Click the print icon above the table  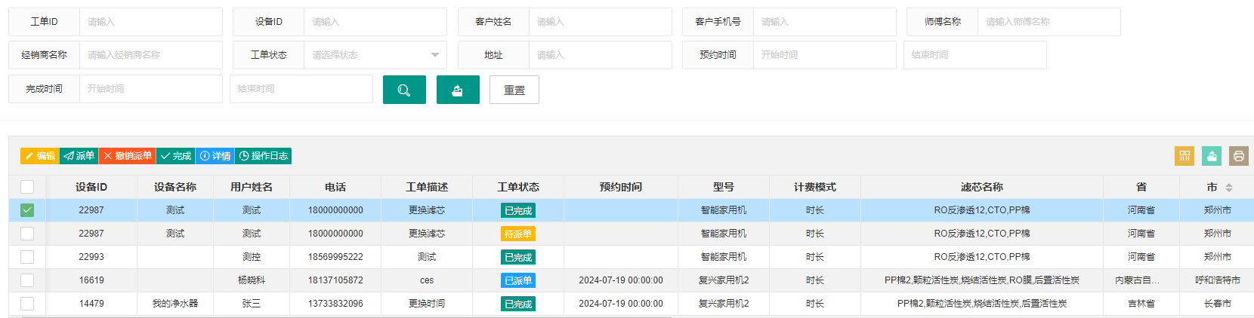(1239, 156)
